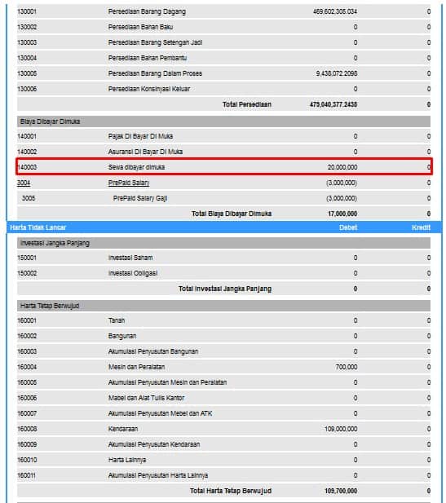This screenshot has width=446, height=503.
Task: Click value 469,602,305.034
Action: 335,11
